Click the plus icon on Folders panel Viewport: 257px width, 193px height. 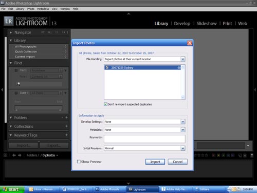66,117
